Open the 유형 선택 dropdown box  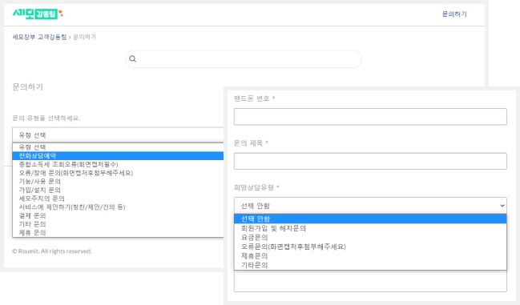click(118, 135)
